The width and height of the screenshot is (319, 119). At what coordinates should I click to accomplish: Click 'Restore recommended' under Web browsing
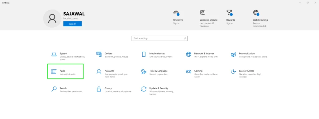259,25
